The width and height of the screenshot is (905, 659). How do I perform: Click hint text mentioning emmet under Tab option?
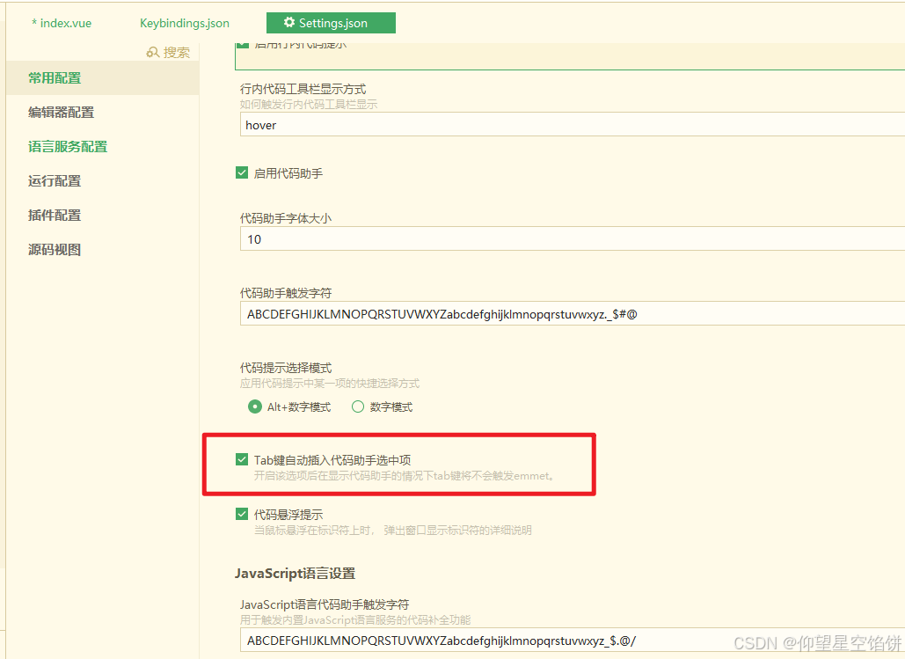point(405,476)
